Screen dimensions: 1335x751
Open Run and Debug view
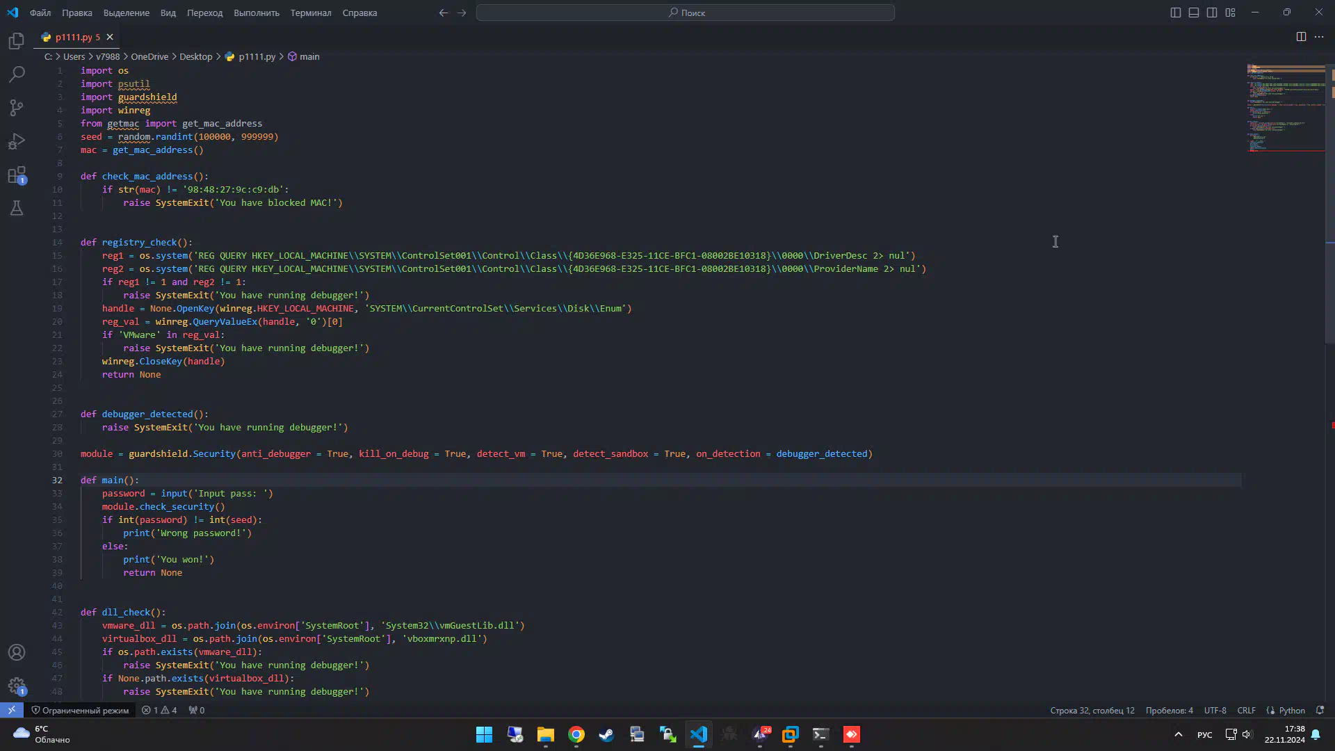[17, 141]
